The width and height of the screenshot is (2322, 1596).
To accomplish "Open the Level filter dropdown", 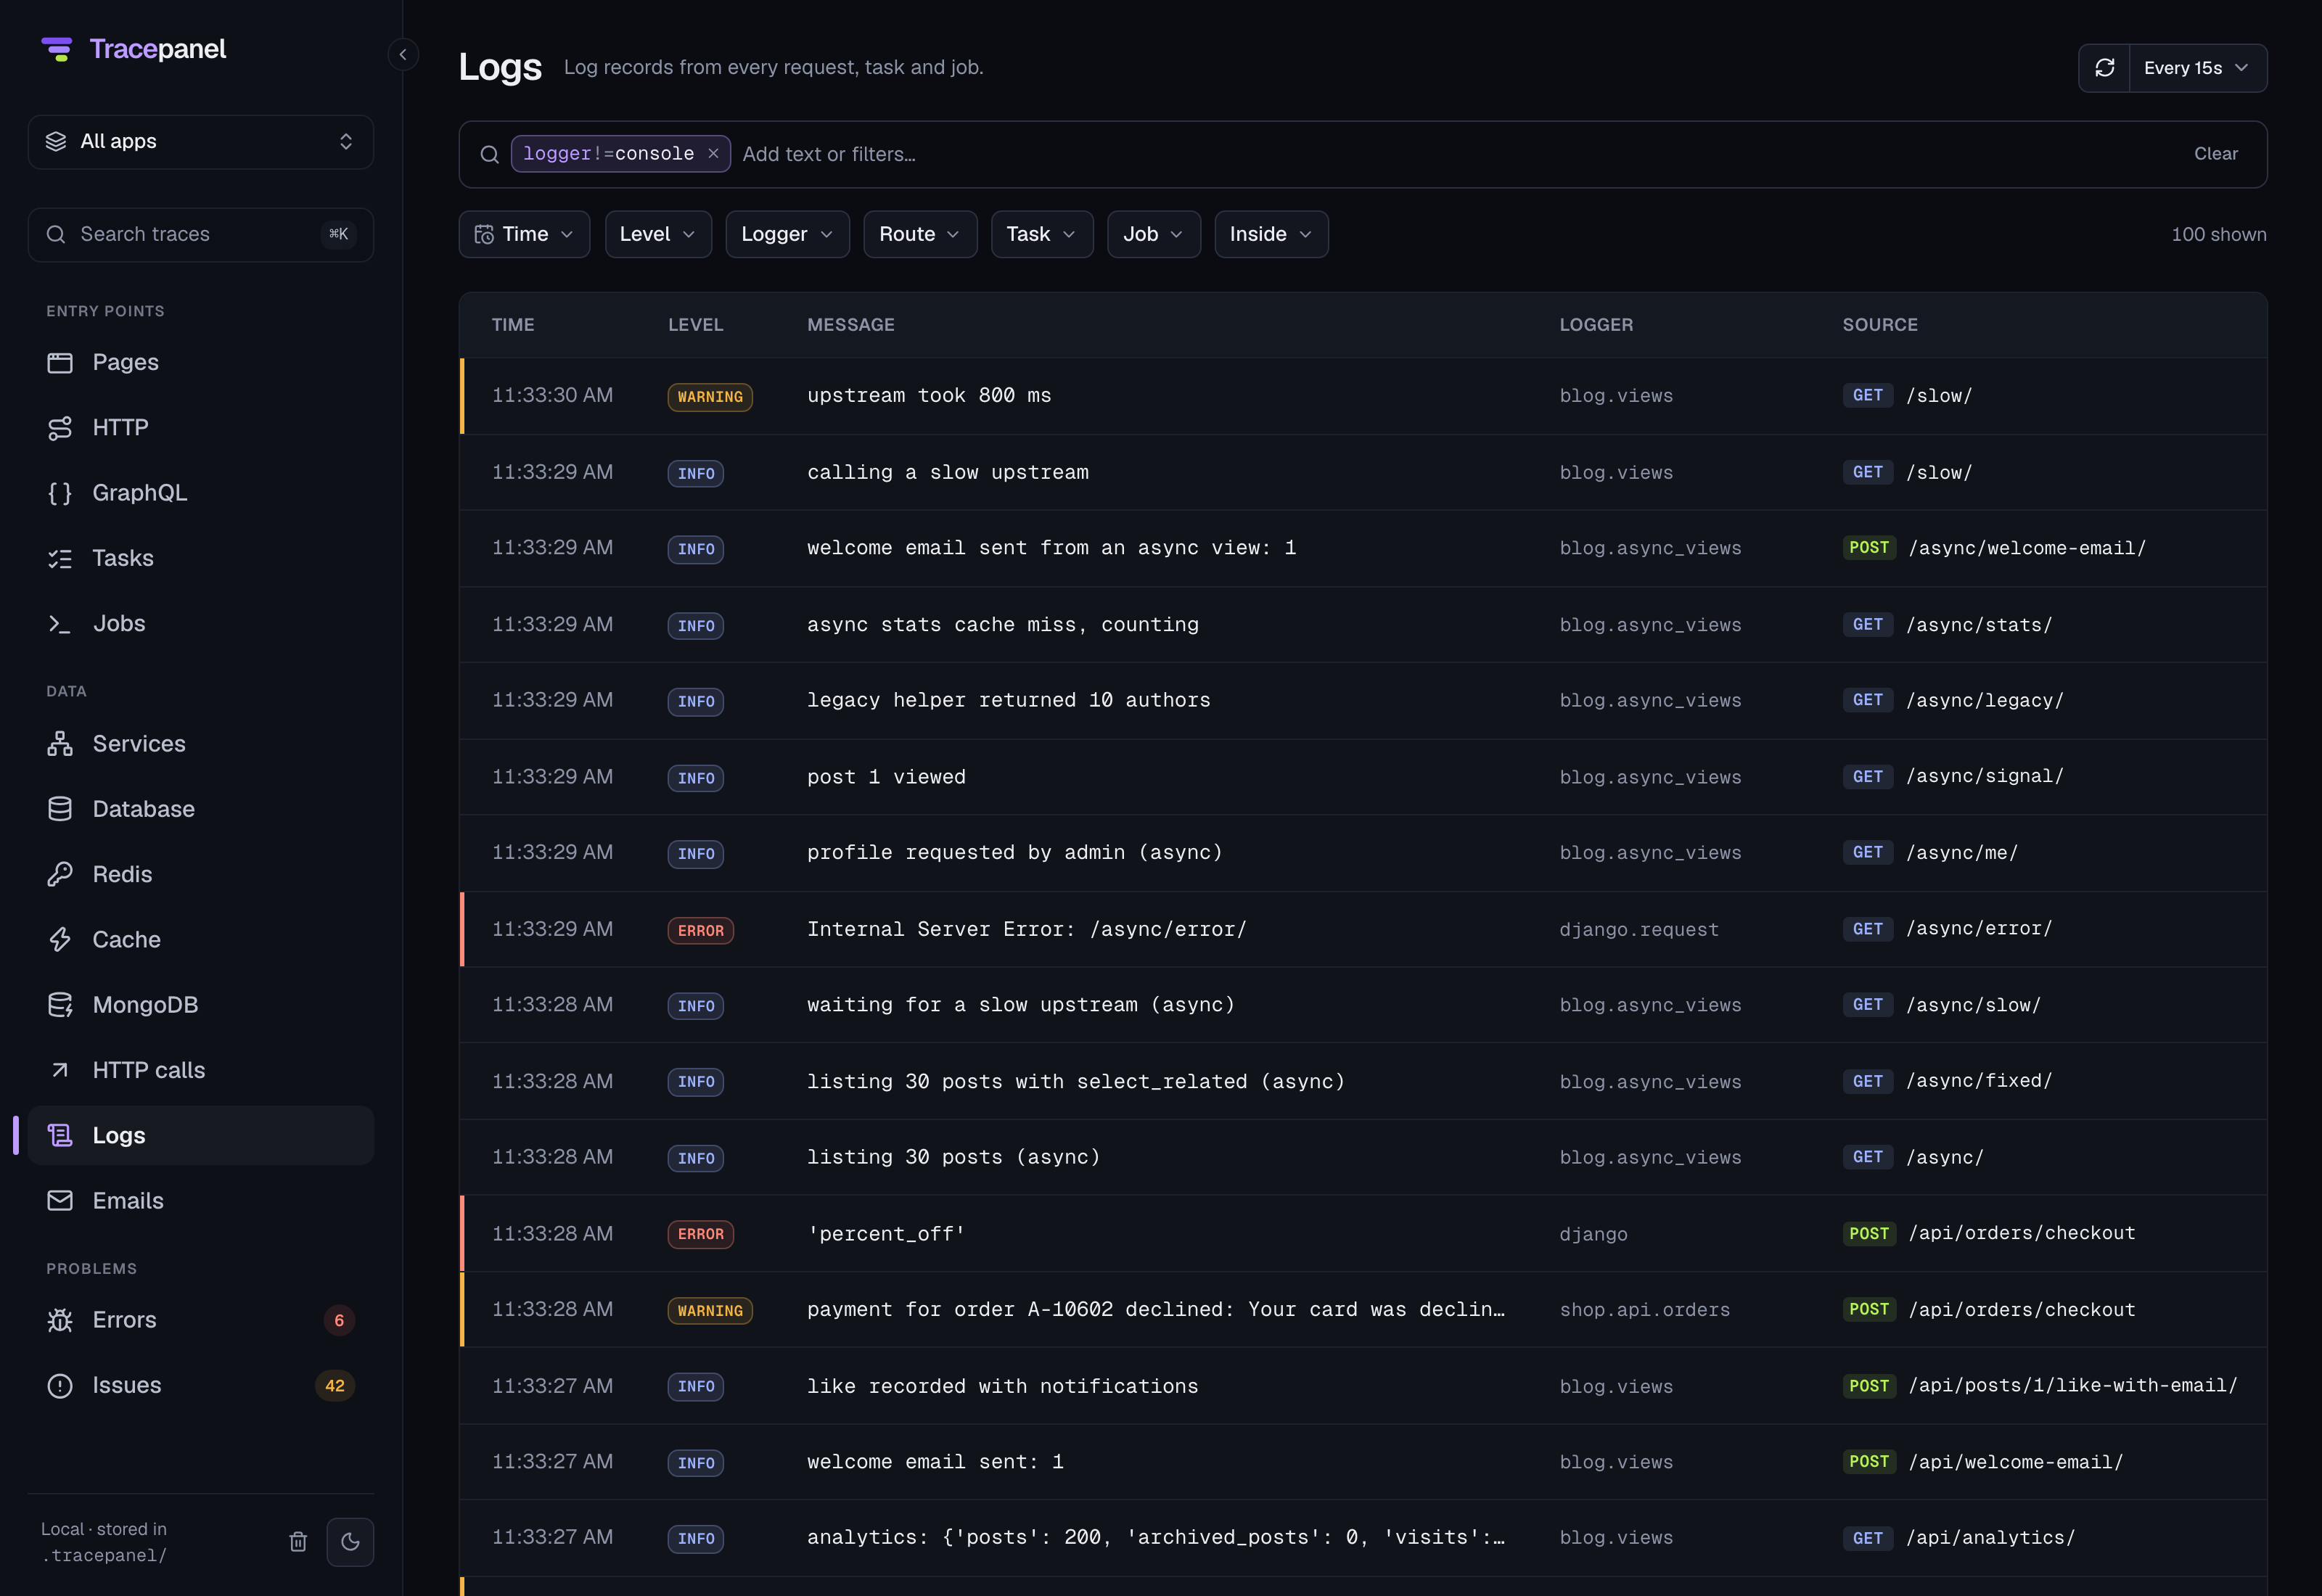I will click(658, 234).
